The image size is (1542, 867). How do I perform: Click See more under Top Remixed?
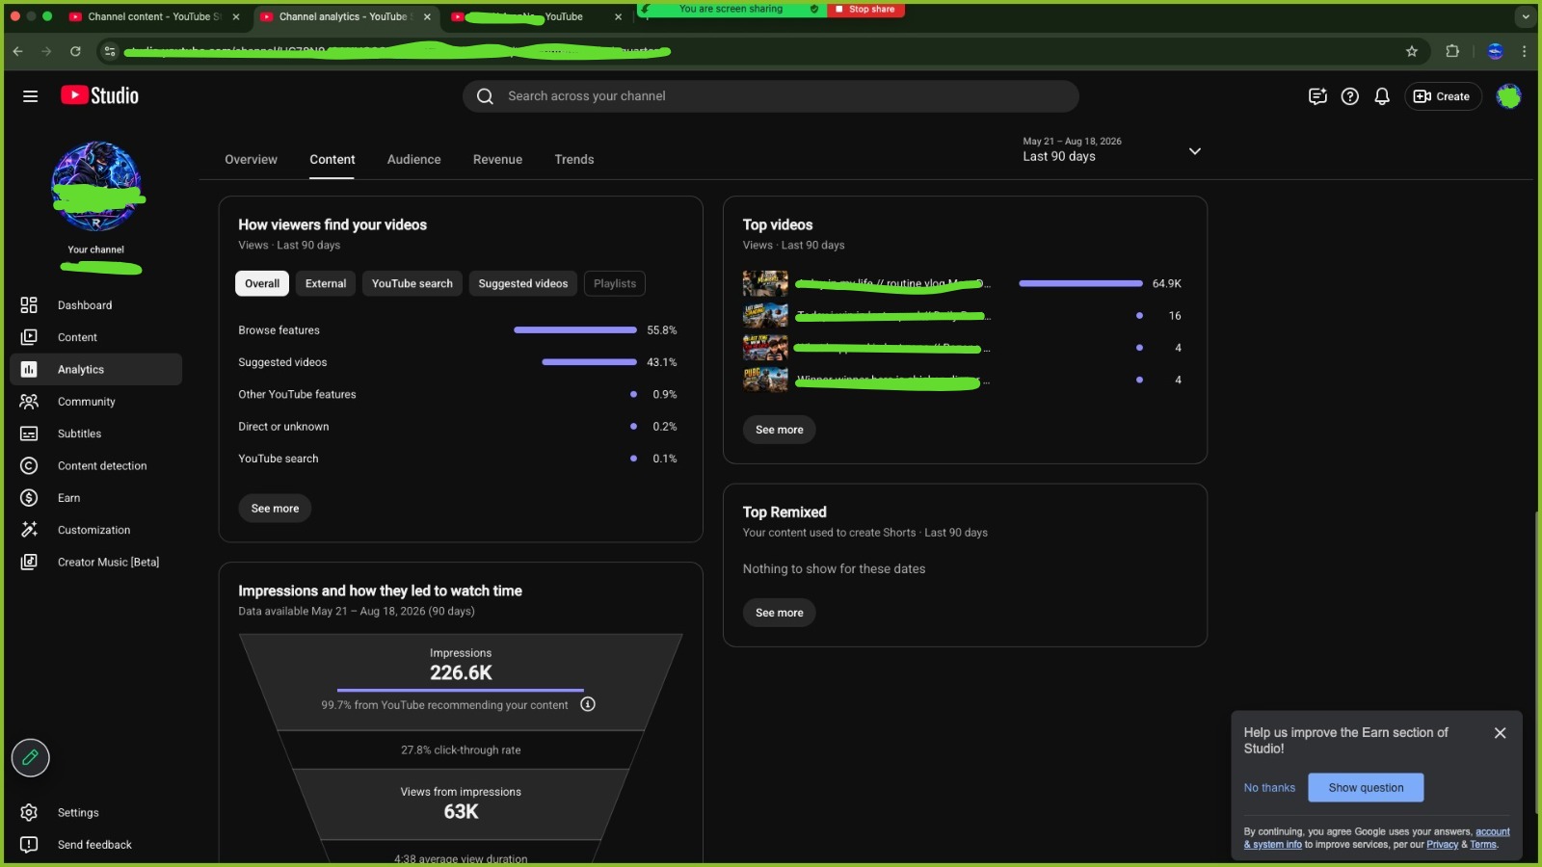coord(779,613)
